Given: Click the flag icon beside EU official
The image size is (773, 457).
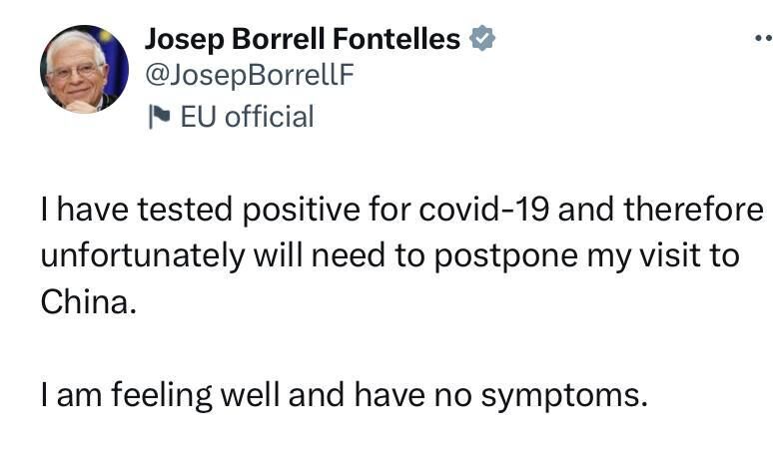Looking at the screenshot, I should 158,117.
